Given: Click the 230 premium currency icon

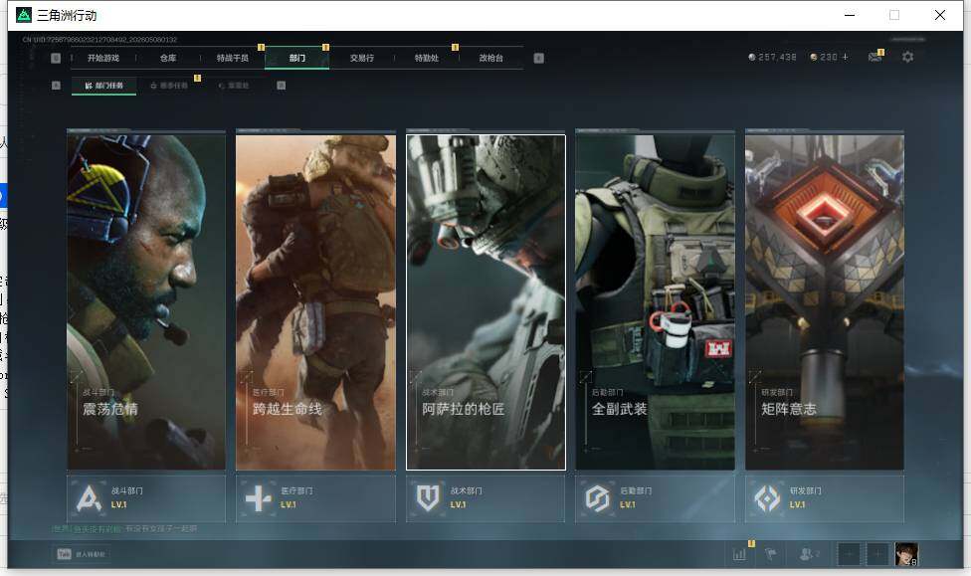Looking at the screenshot, I should click(x=814, y=57).
